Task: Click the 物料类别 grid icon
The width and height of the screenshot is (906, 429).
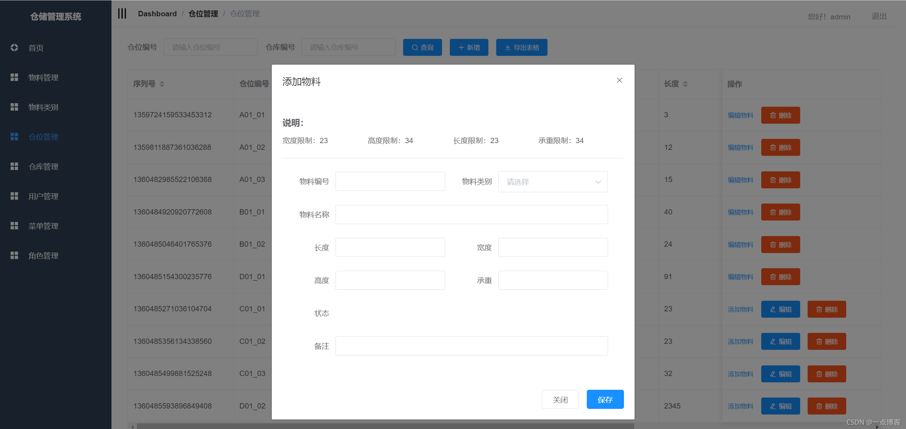Action: 14,107
